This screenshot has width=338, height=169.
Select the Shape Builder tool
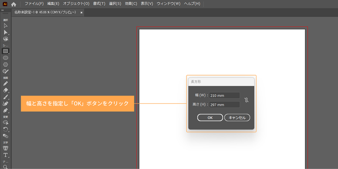[5, 123]
